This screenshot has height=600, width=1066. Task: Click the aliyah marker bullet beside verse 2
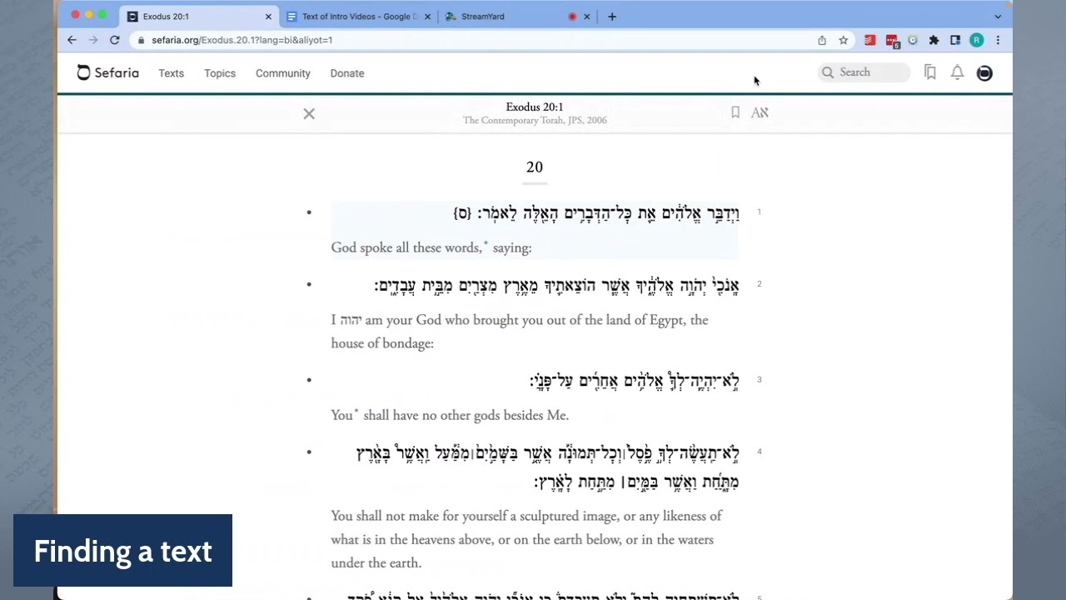coord(309,284)
